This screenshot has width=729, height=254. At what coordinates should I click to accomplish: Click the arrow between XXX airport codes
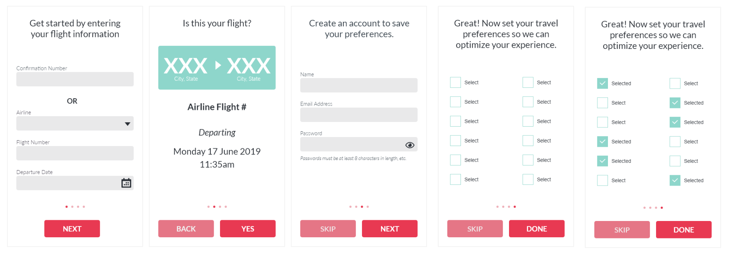point(218,65)
